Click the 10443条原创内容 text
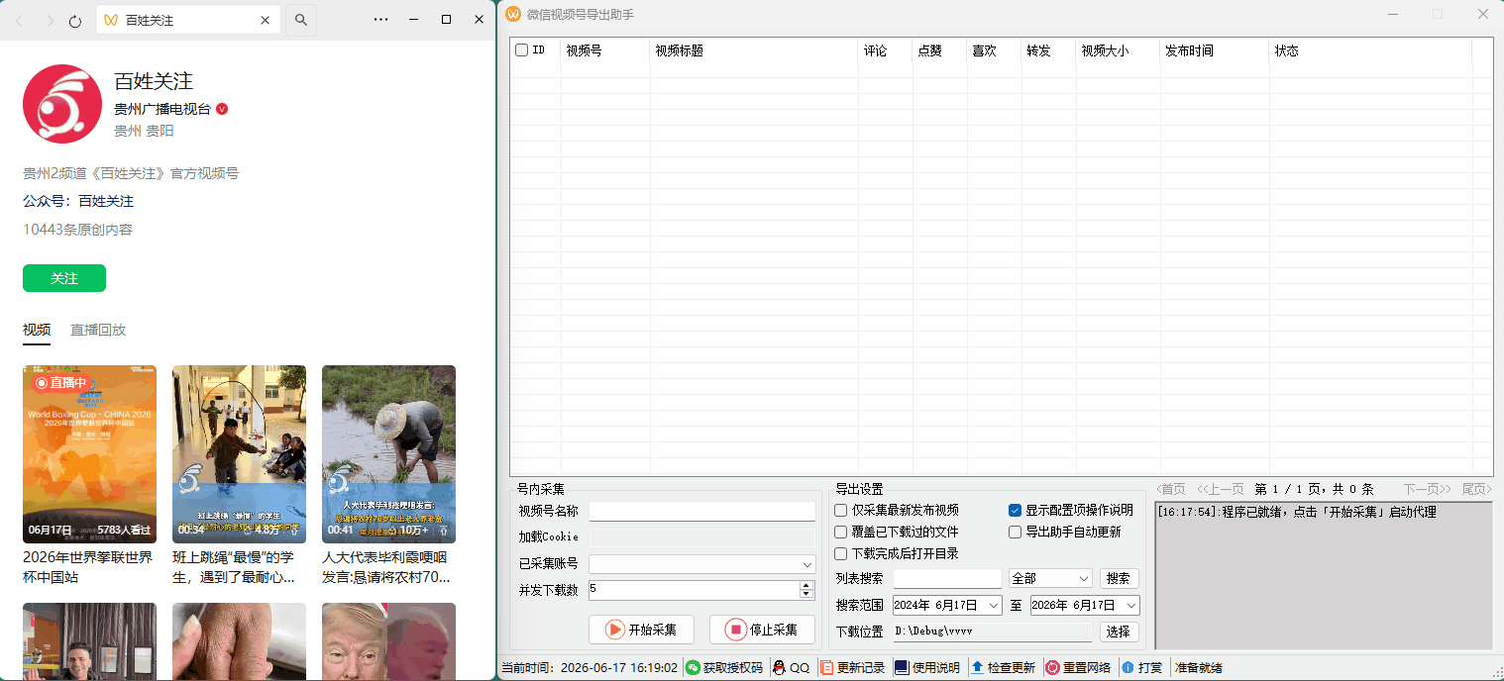 pos(77,230)
